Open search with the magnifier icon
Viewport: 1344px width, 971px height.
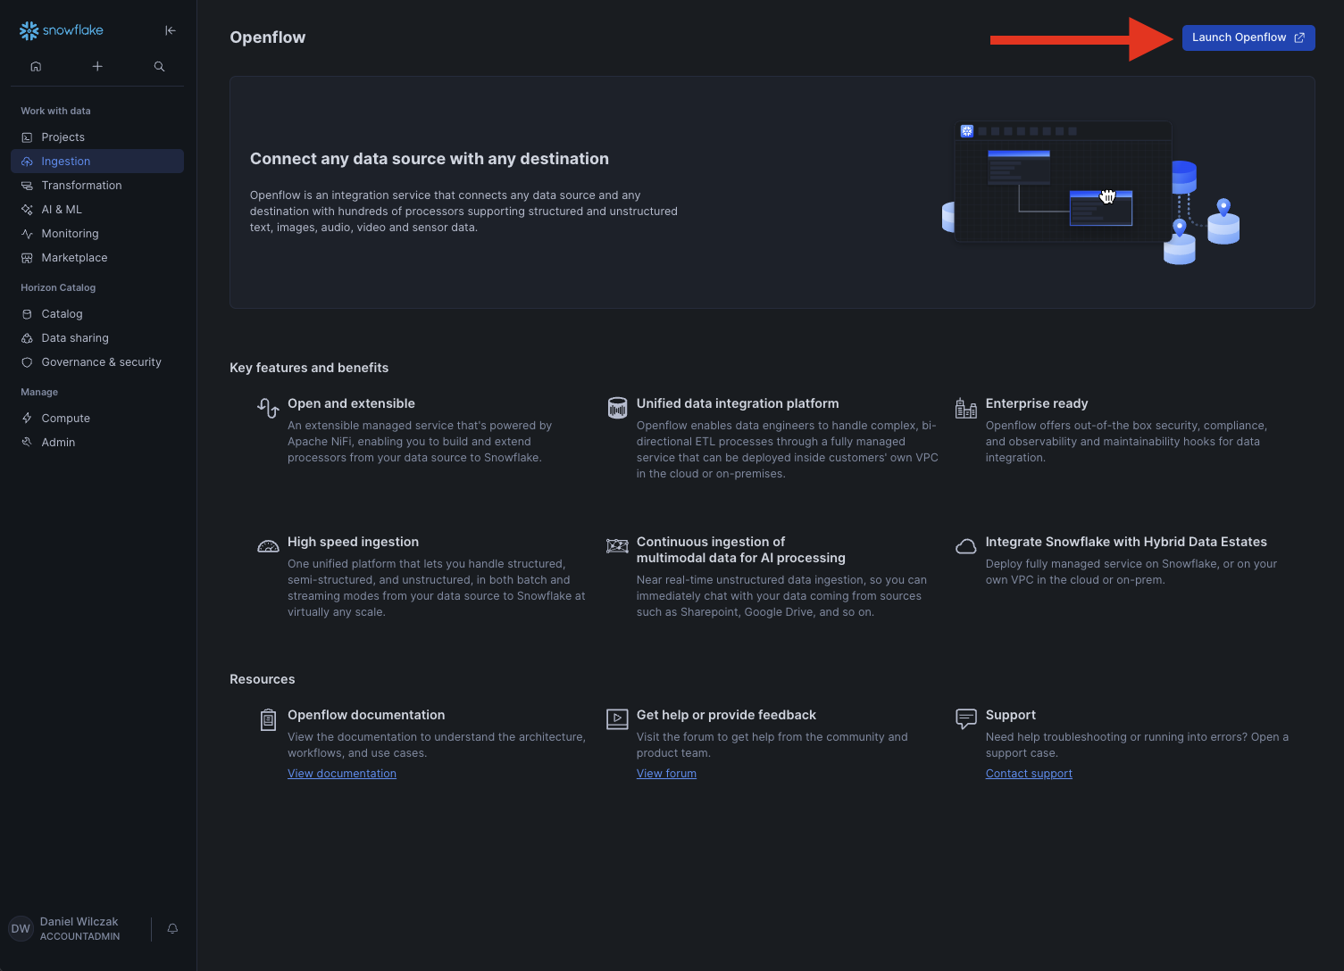(159, 66)
